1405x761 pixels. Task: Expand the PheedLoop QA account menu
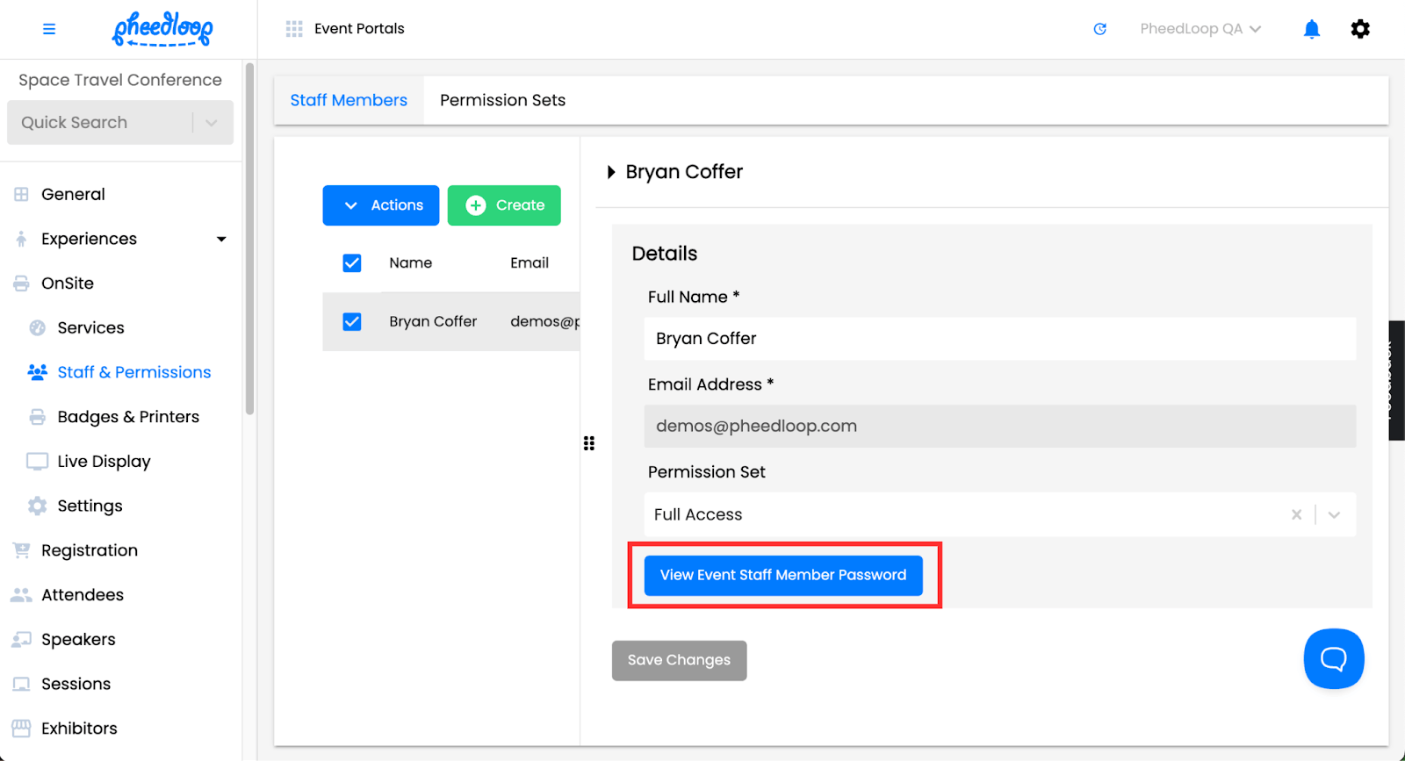[x=1200, y=29]
